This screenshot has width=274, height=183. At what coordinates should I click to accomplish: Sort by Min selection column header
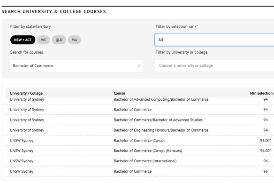pos(262,93)
